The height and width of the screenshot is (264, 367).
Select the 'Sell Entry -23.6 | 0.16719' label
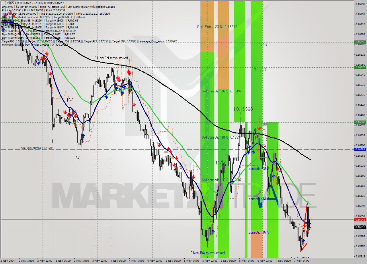tap(217, 27)
